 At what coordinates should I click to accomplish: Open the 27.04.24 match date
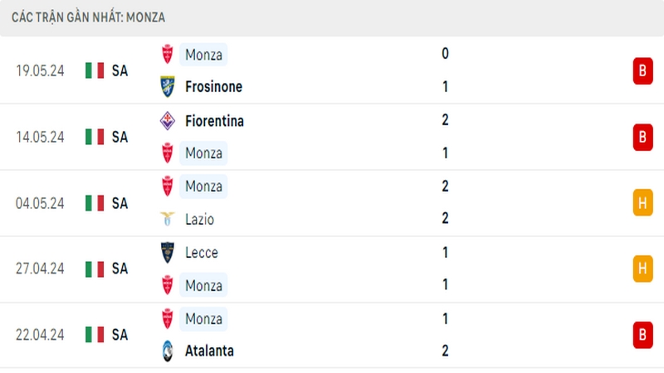point(40,269)
